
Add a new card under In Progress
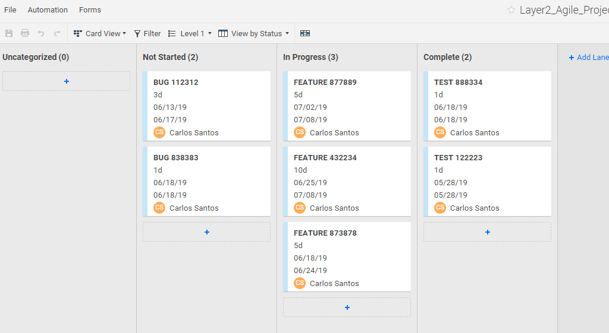point(347,307)
